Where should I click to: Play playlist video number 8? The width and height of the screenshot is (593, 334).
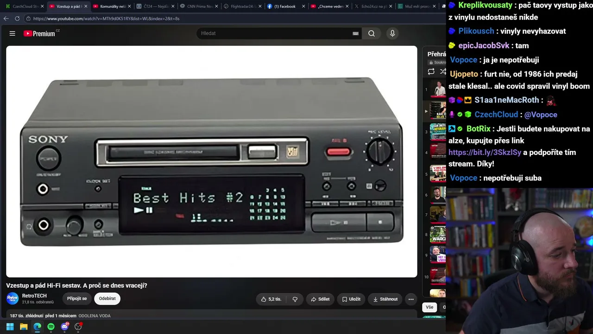tap(438, 235)
